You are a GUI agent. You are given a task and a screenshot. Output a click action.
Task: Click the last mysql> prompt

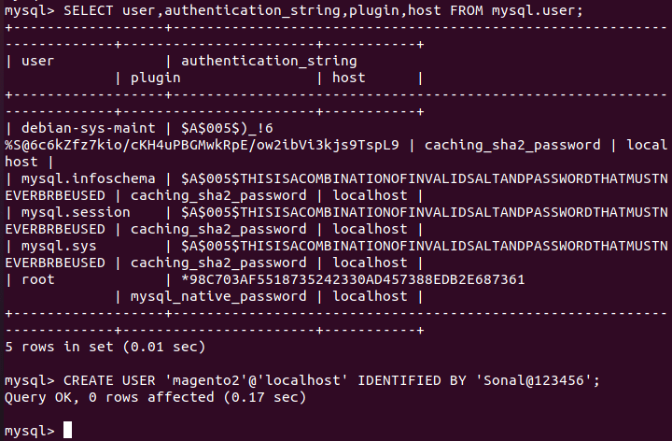point(30,431)
